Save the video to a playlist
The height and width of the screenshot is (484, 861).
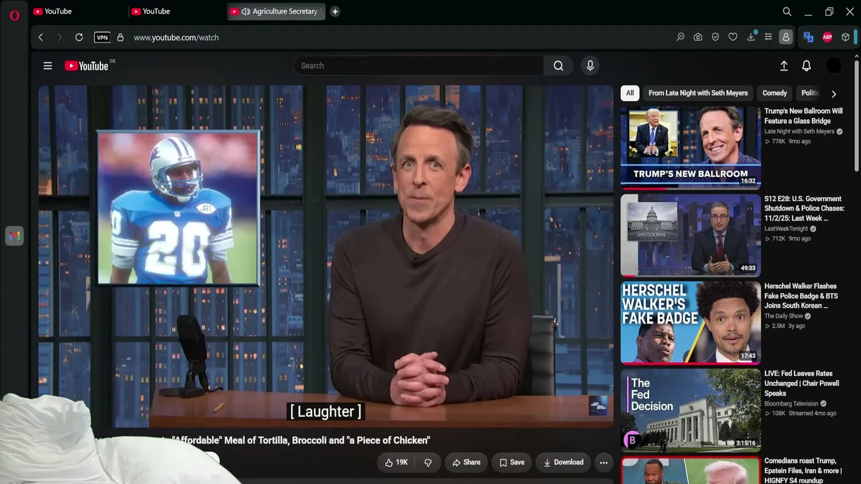point(511,462)
